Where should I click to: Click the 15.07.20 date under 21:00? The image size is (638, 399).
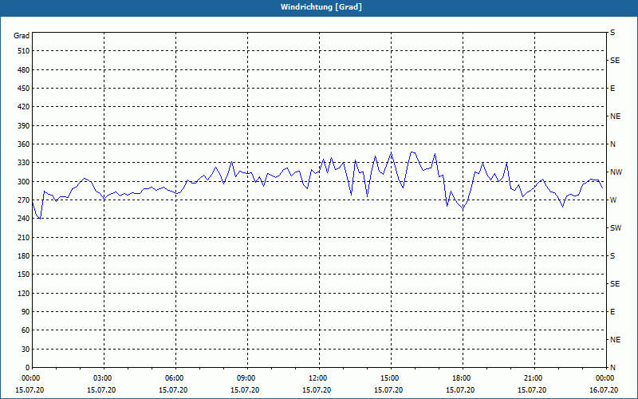click(x=532, y=390)
